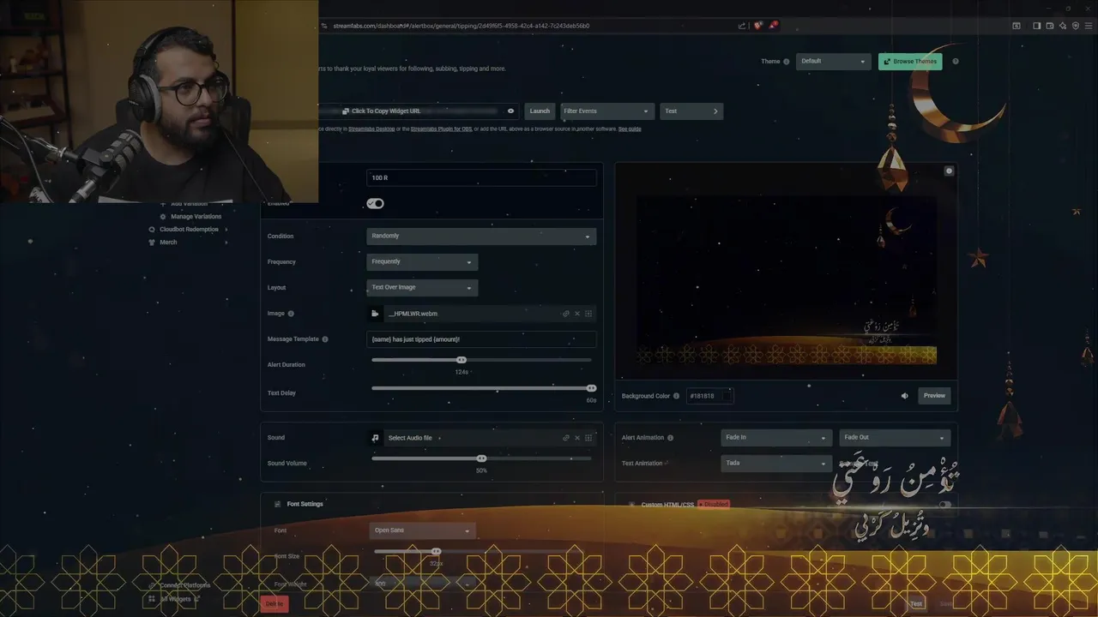The width and height of the screenshot is (1098, 617).
Task: Remove the image with the X icon
Action: tap(577, 314)
